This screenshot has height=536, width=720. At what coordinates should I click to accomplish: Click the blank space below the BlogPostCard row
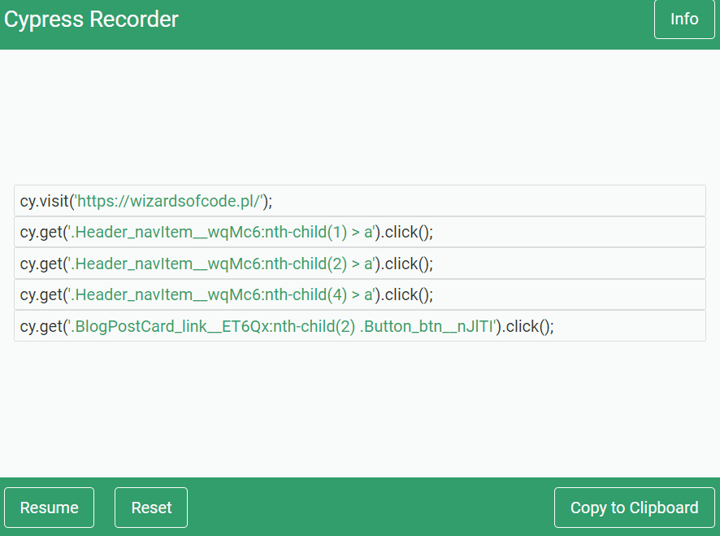(360, 409)
